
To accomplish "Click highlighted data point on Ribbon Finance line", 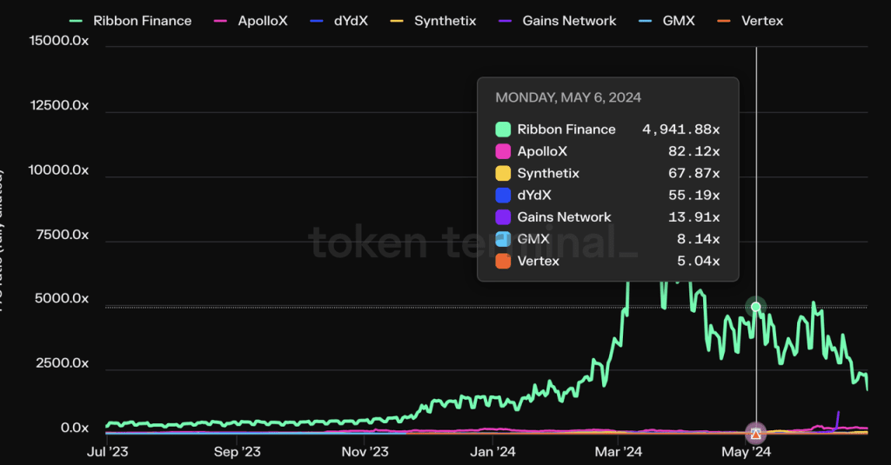I will (756, 307).
